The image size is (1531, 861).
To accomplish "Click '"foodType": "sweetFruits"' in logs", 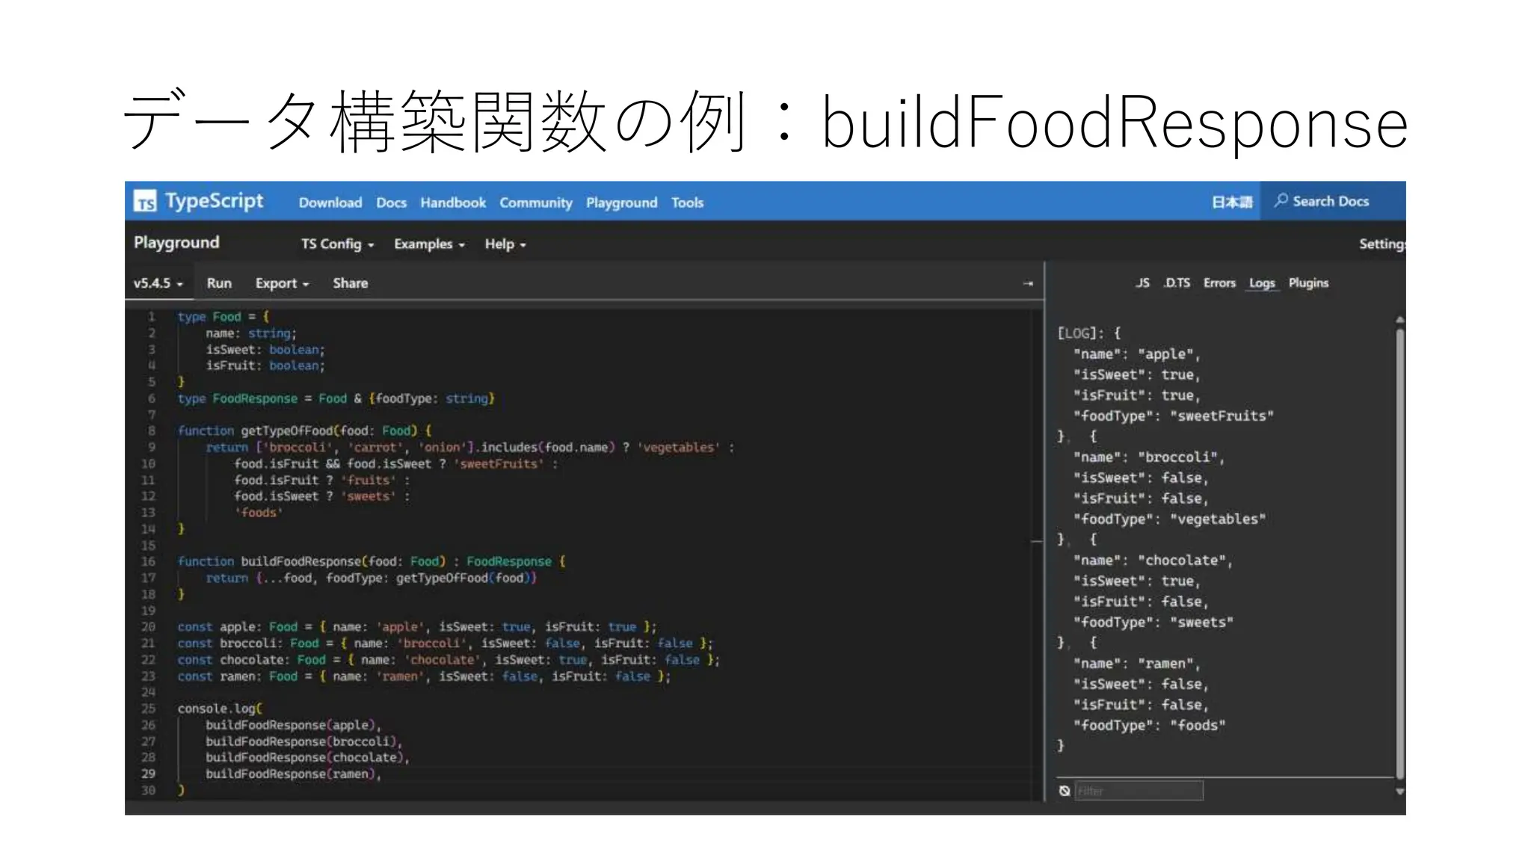I will pyautogui.click(x=1173, y=416).
